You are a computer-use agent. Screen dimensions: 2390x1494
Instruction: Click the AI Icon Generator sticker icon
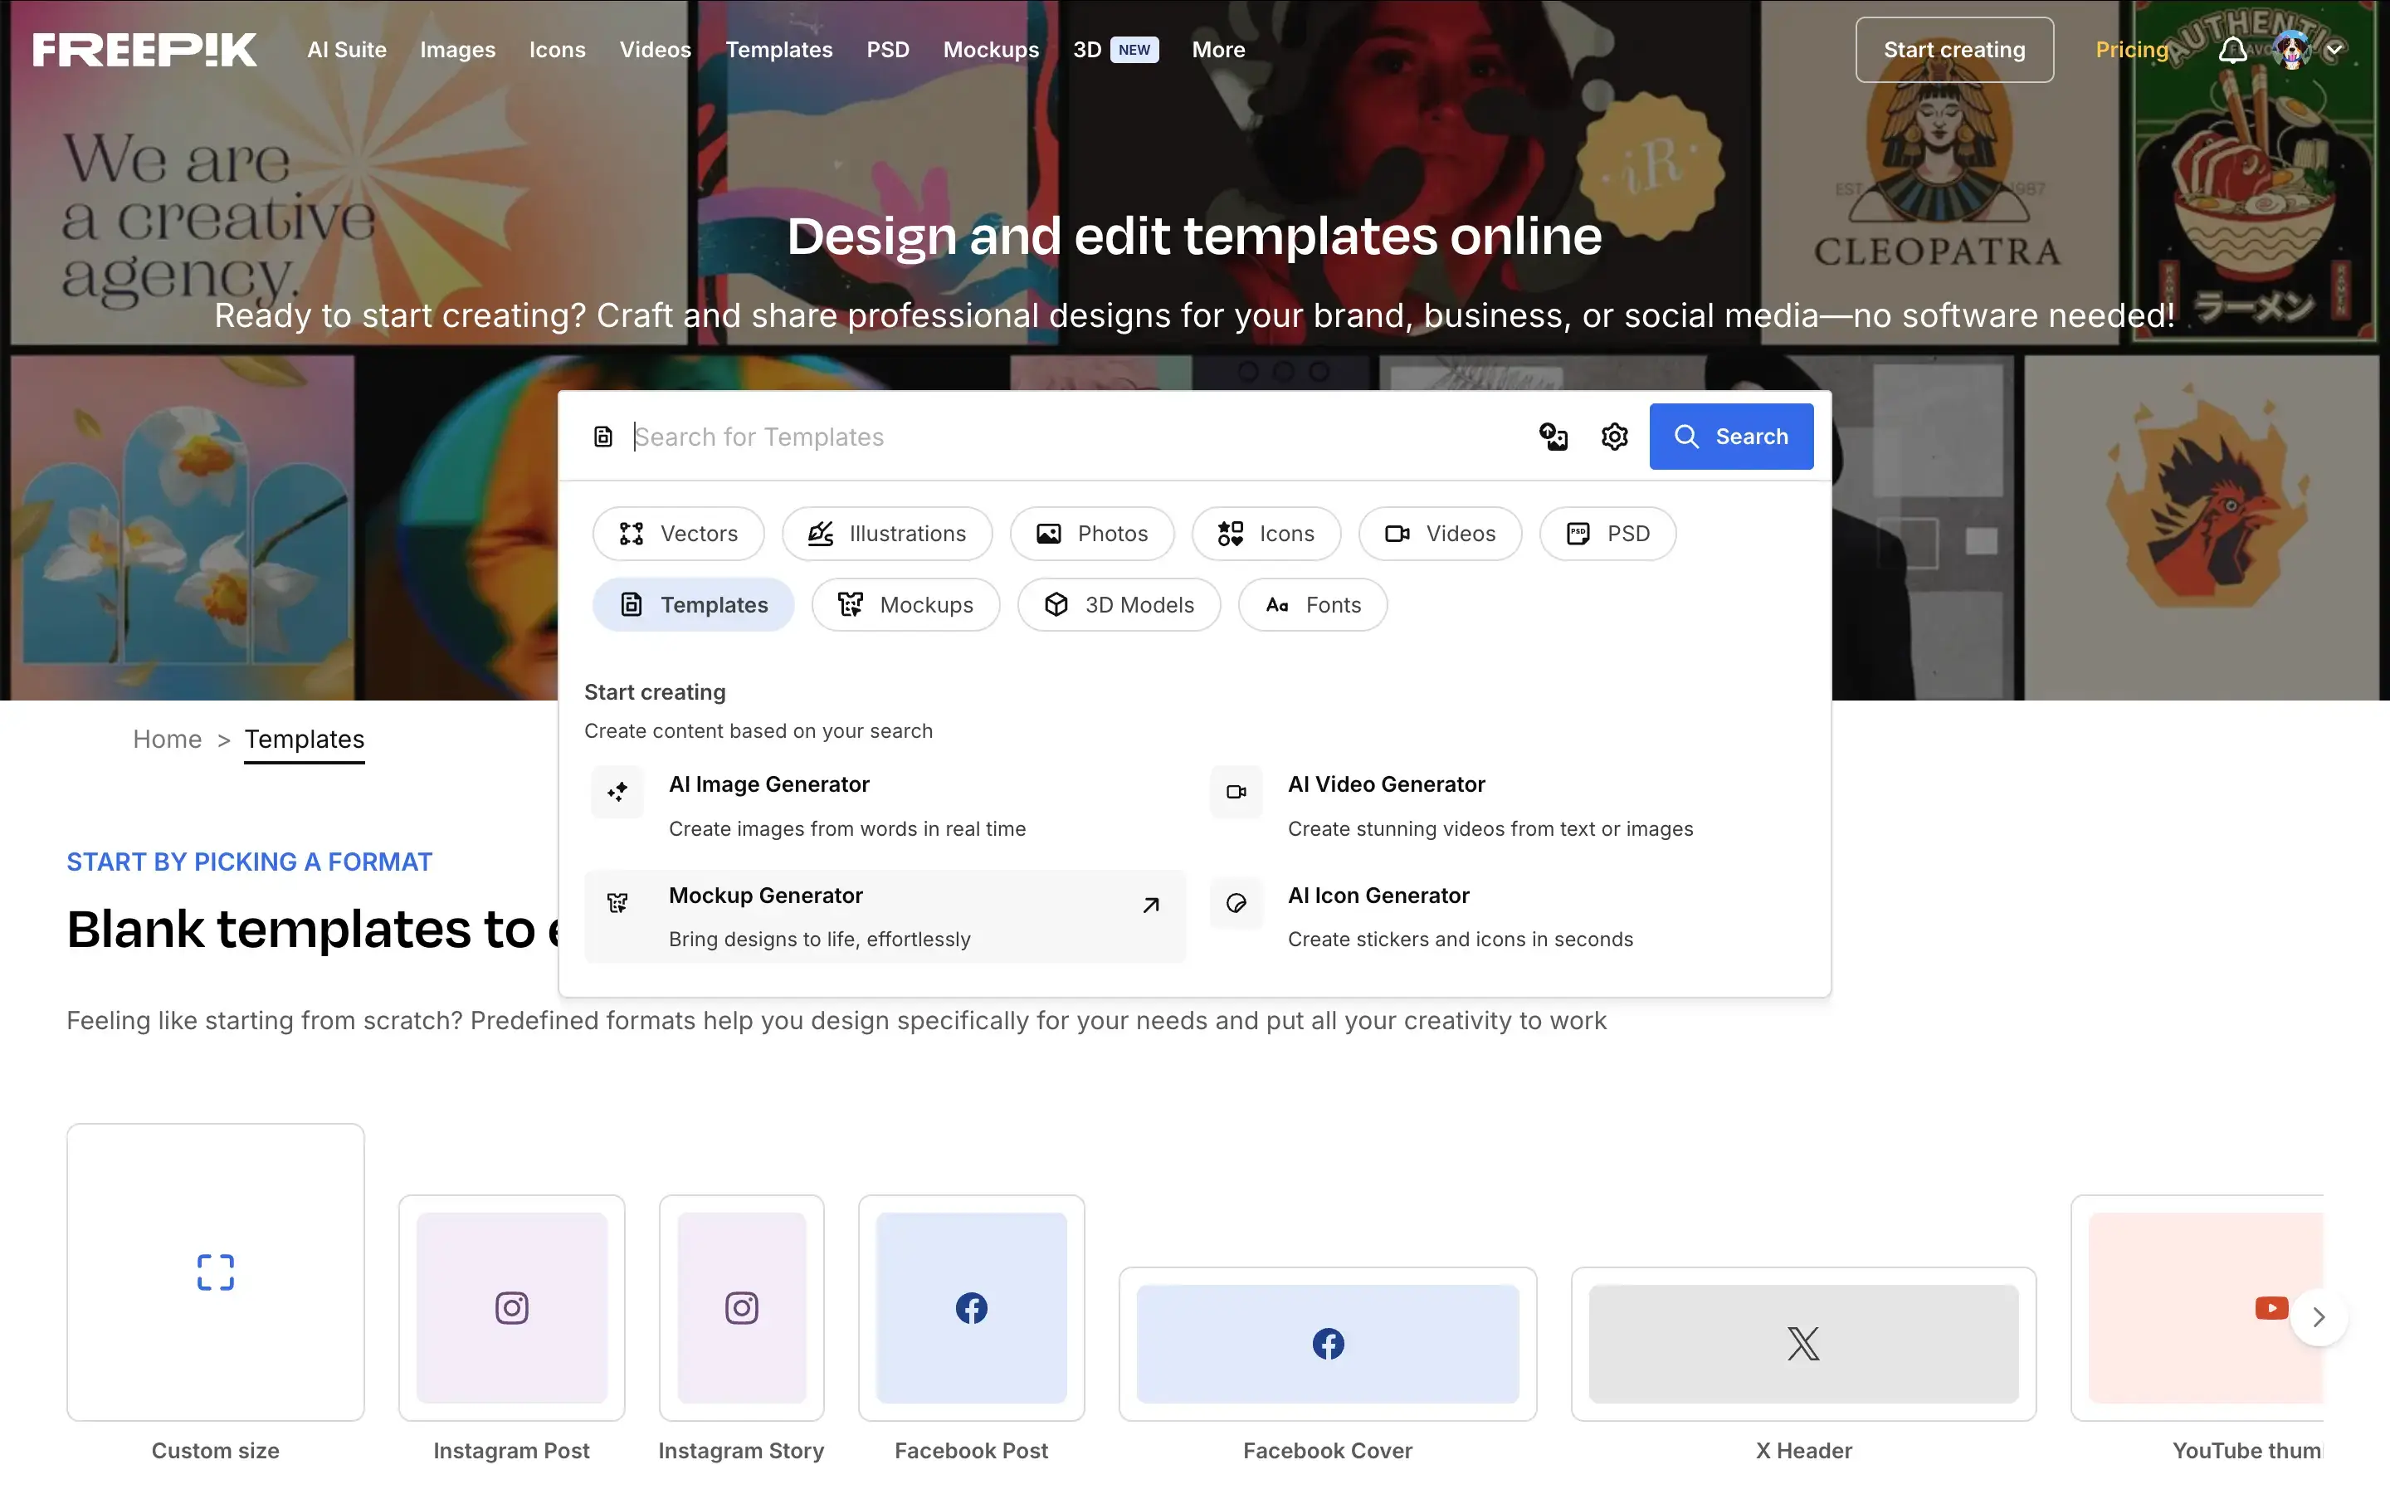point(1236,903)
